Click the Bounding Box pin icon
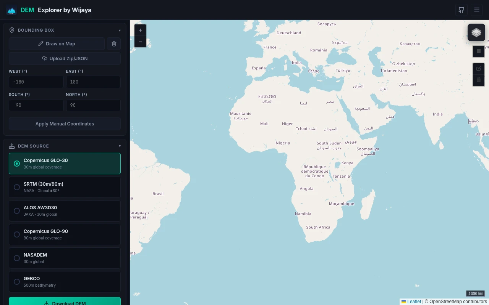Image resolution: width=489 pixels, height=305 pixels. coord(12,30)
